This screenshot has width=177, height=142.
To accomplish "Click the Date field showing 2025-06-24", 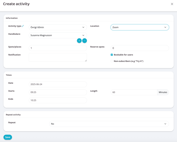I will 58,84.
